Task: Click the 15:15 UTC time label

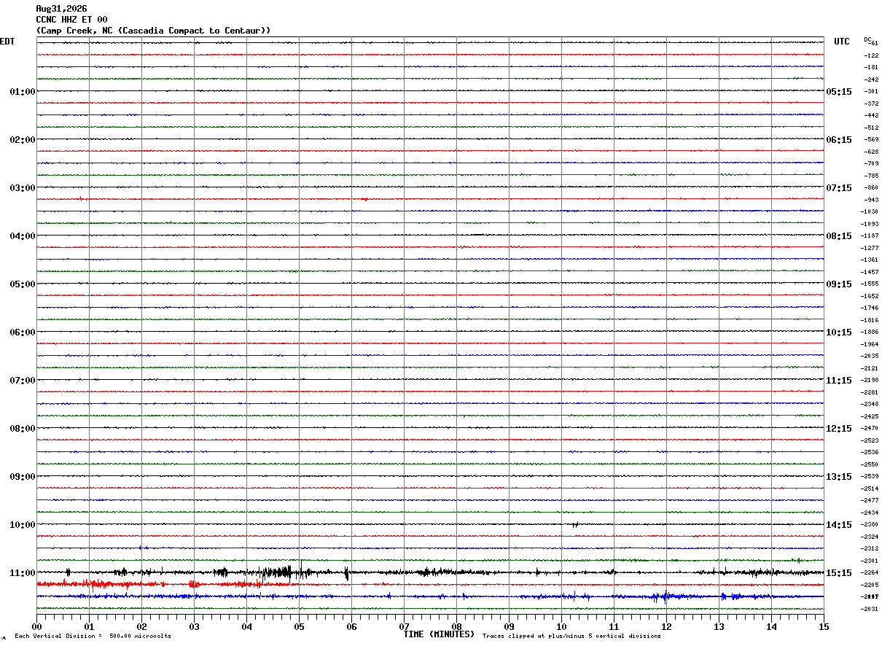Action: (838, 573)
